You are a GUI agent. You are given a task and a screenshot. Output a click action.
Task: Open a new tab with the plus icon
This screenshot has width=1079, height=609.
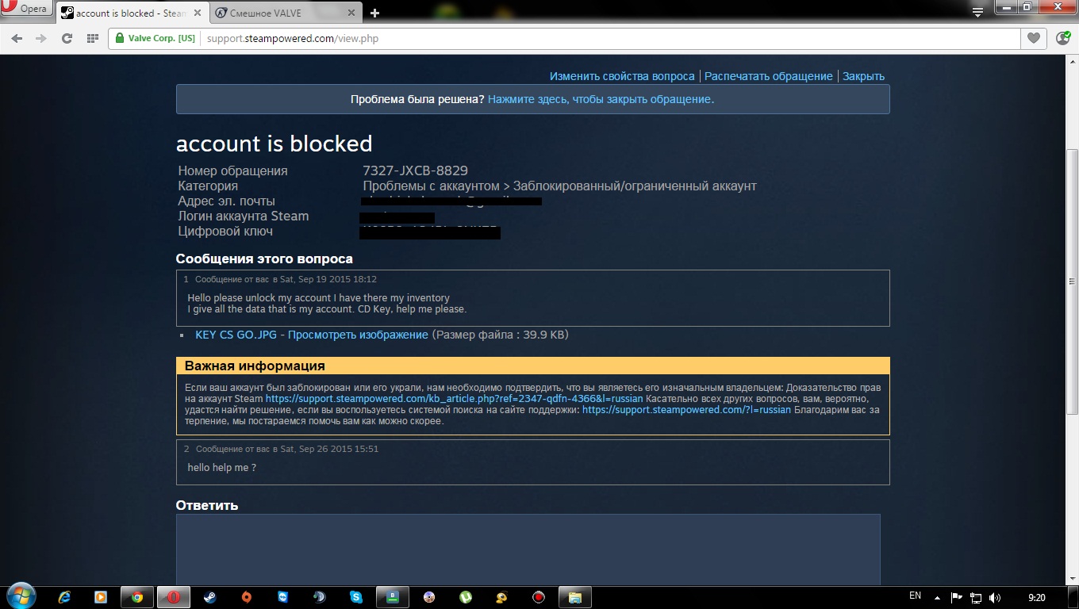(x=375, y=13)
